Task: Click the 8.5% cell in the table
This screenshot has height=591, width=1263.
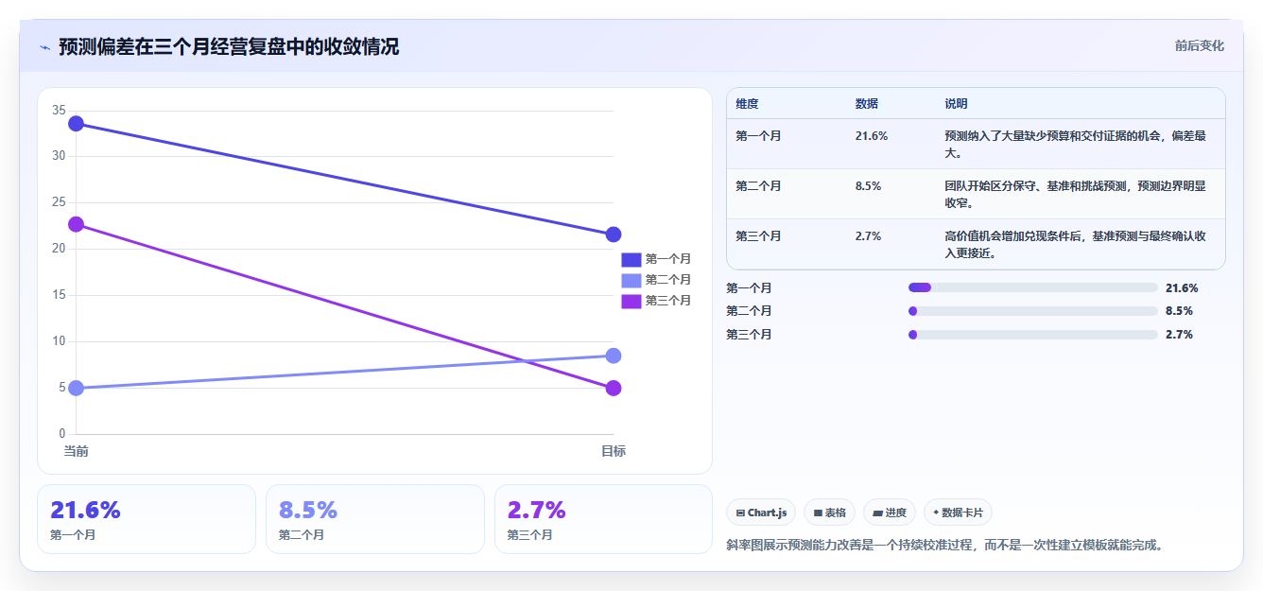Action: click(x=868, y=186)
